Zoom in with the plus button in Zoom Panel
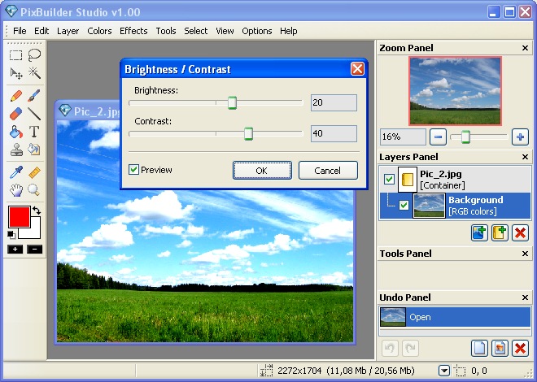 (520, 137)
